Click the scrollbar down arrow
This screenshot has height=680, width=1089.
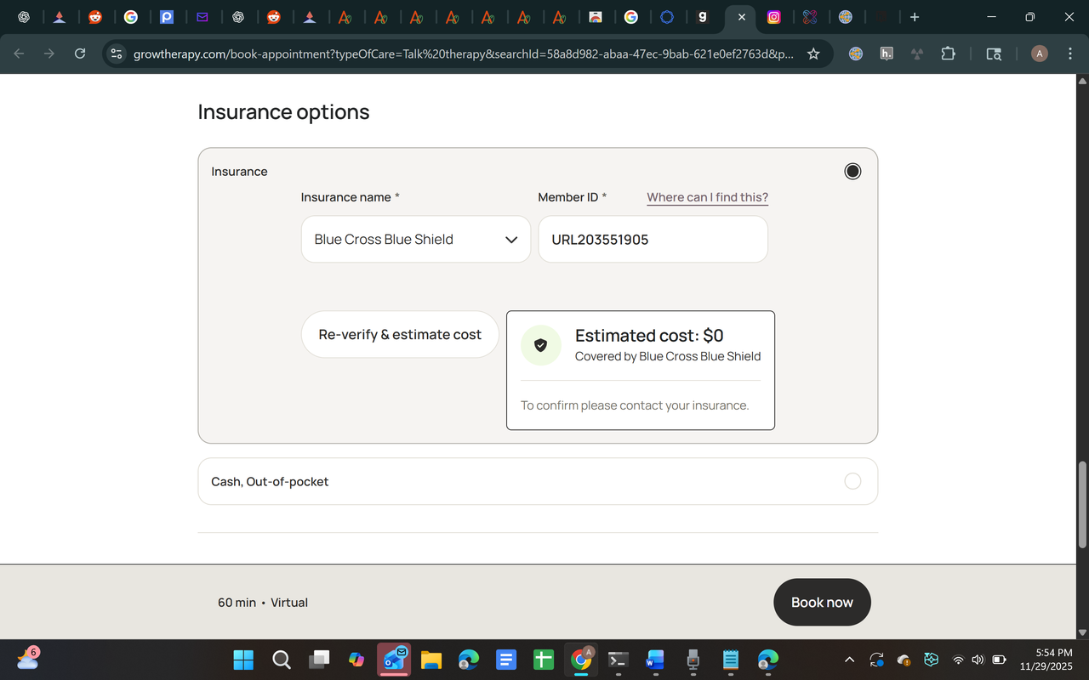pyautogui.click(x=1082, y=632)
